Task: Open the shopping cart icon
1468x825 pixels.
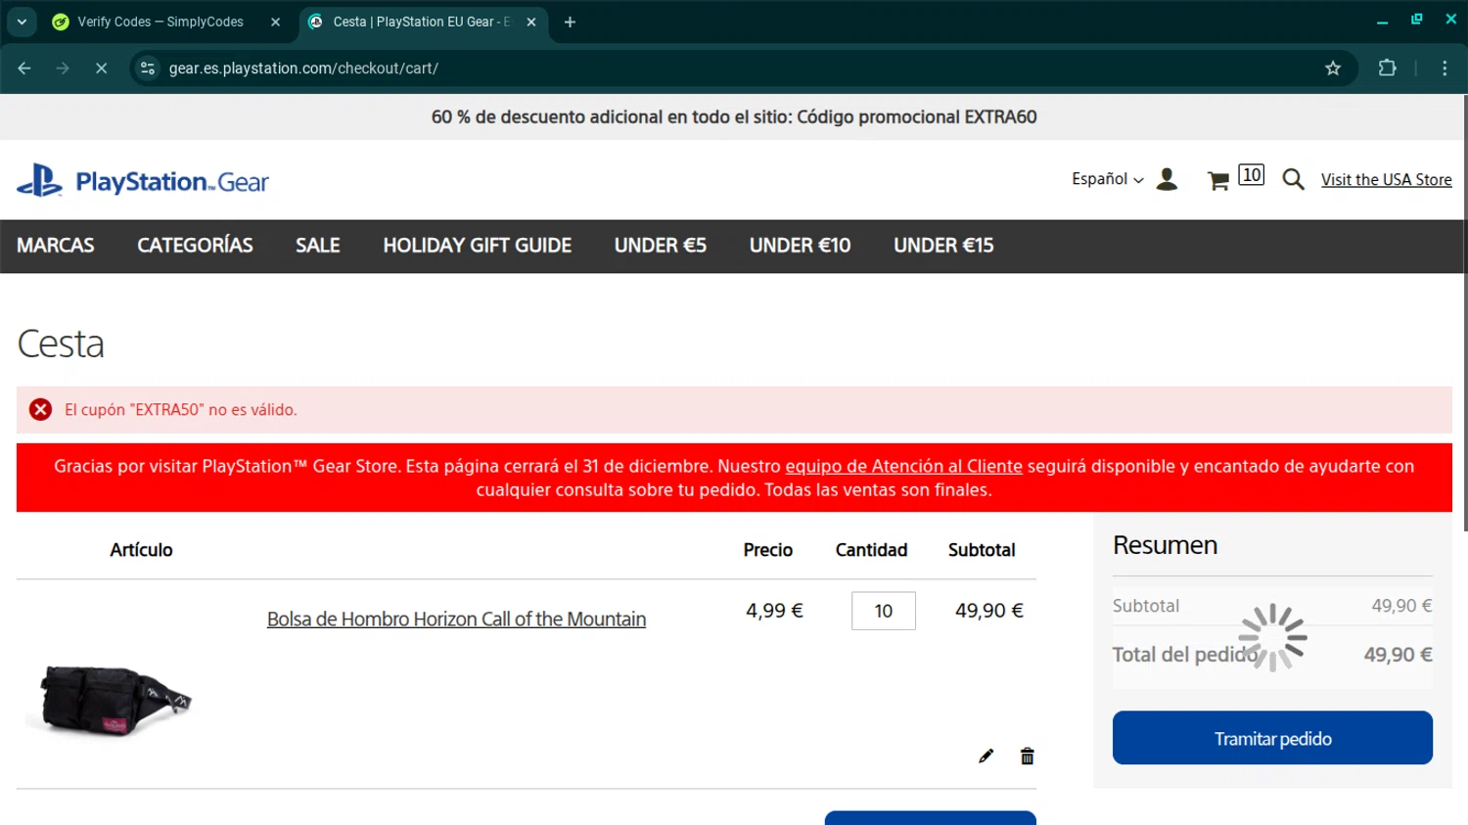Action: pyautogui.click(x=1218, y=180)
